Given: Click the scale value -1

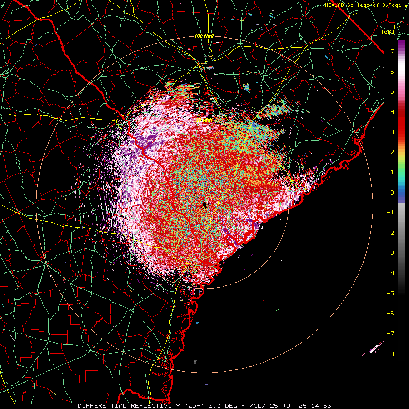Looking at the screenshot, I should (x=390, y=213).
